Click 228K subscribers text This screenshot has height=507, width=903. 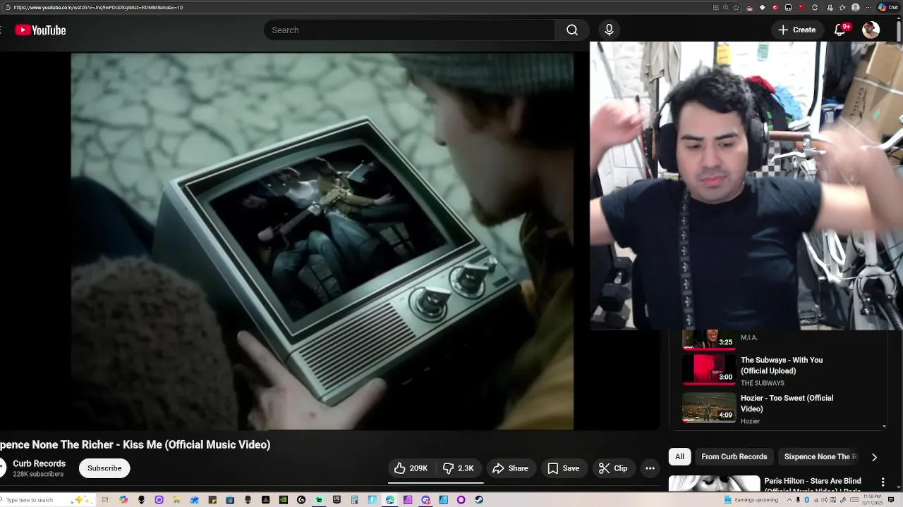38,475
